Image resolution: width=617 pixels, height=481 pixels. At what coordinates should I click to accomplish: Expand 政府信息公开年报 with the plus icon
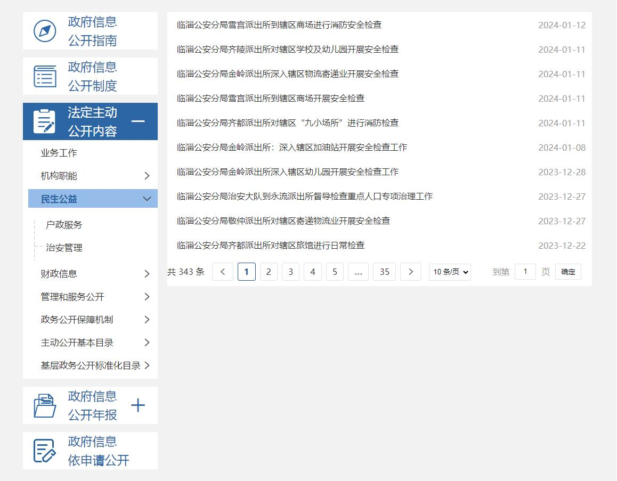tap(138, 405)
